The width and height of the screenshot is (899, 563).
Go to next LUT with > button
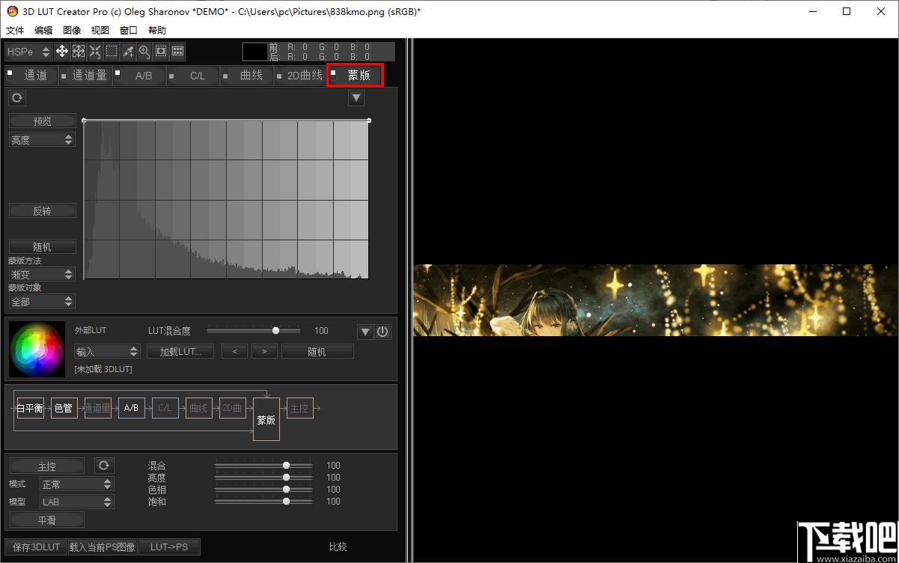[x=264, y=351]
